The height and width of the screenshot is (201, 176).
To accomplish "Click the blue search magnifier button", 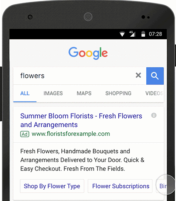I will 155,76.
